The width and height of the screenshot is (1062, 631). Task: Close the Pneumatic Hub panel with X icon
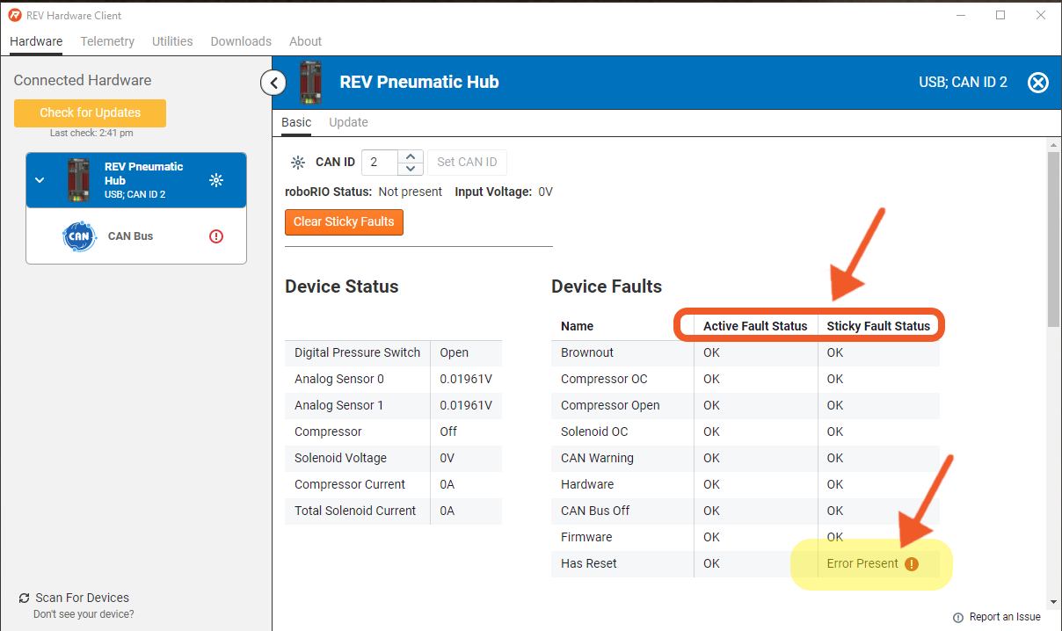pyautogui.click(x=1038, y=83)
